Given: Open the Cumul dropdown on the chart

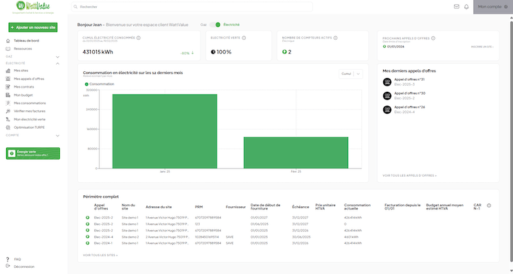Looking at the screenshot, I should 350,73.
